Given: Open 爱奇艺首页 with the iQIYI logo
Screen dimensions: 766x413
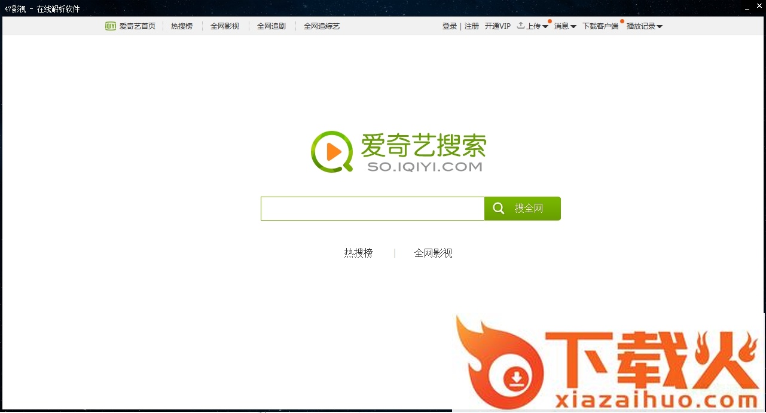Looking at the screenshot, I should pyautogui.click(x=130, y=26).
